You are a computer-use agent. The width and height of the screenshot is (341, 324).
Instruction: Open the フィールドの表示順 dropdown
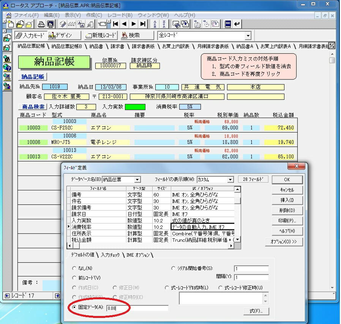[x=230, y=180]
